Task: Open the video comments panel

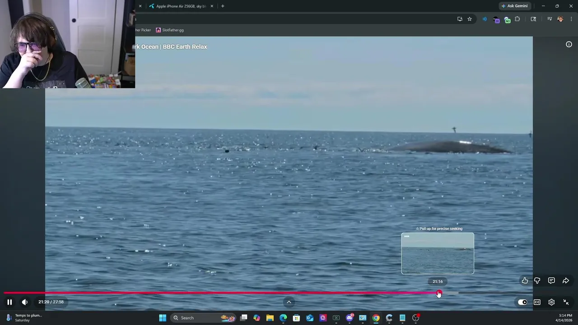Action: click(x=551, y=281)
